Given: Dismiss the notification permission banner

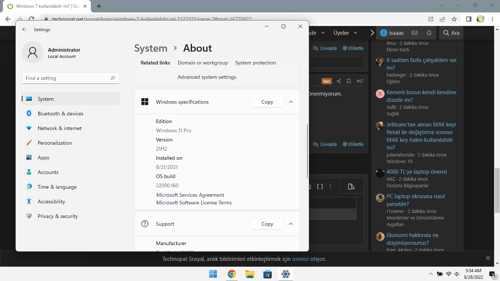Looking at the screenshot, I should point(488,258).
